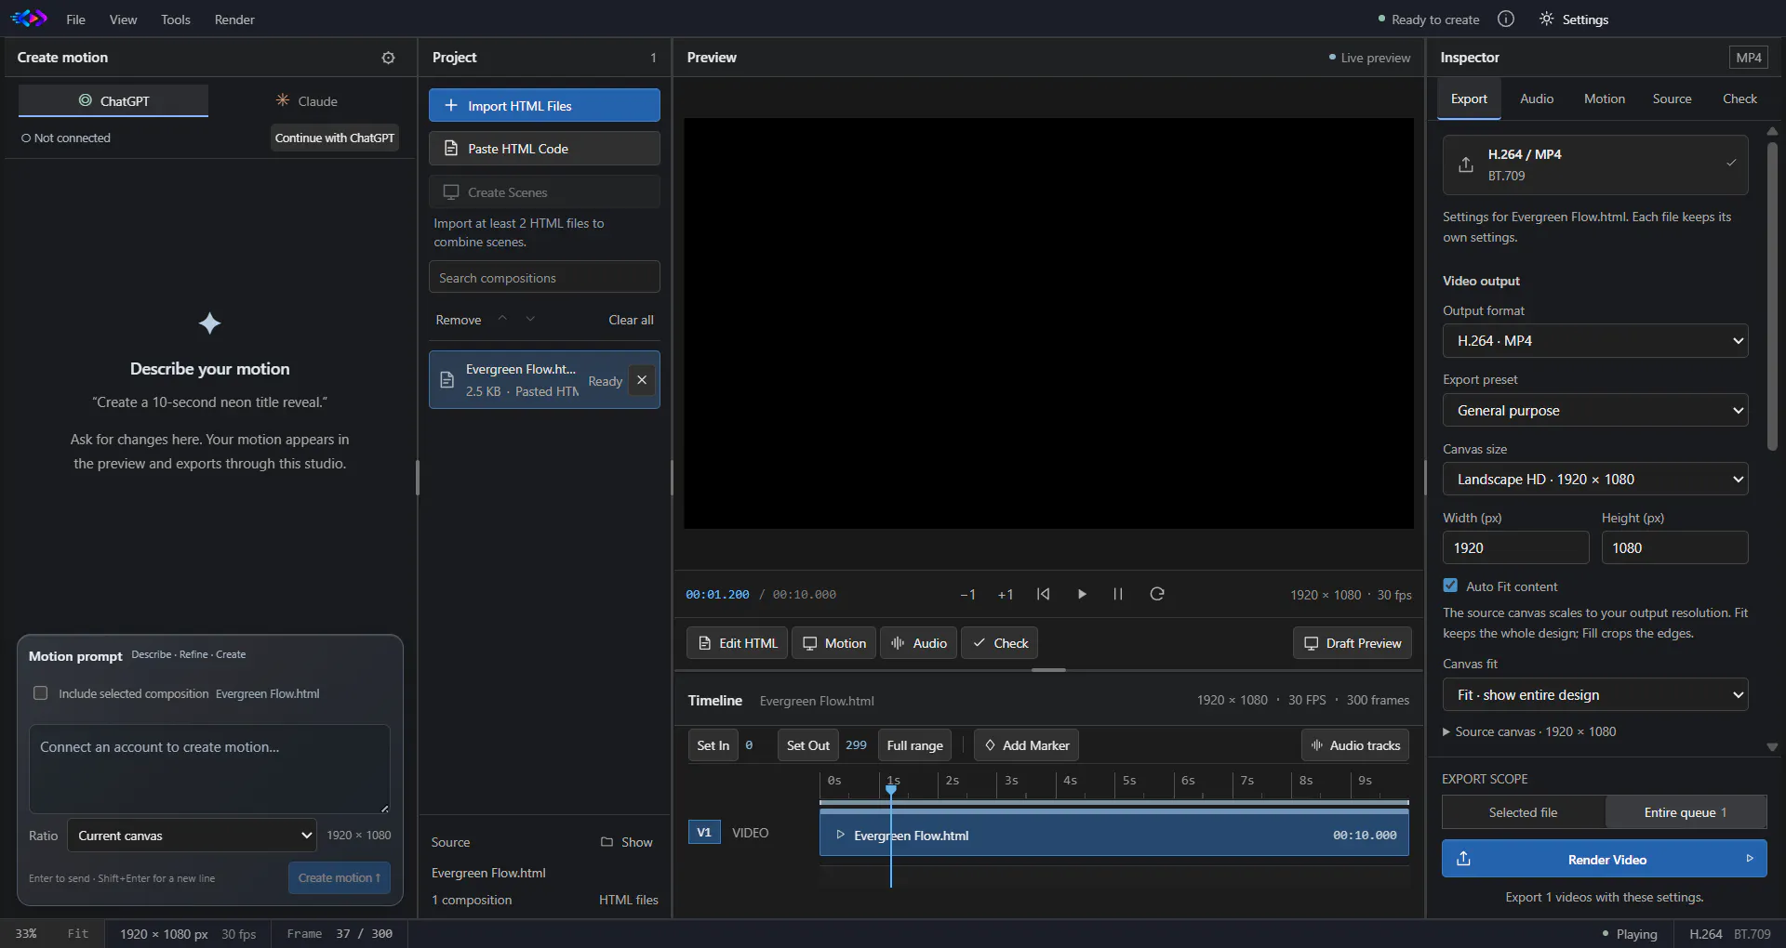Toggle Include selected composition checkbox
This screenshot has width=1786, height=948.
pyautogui.click(x=41, y=693)
